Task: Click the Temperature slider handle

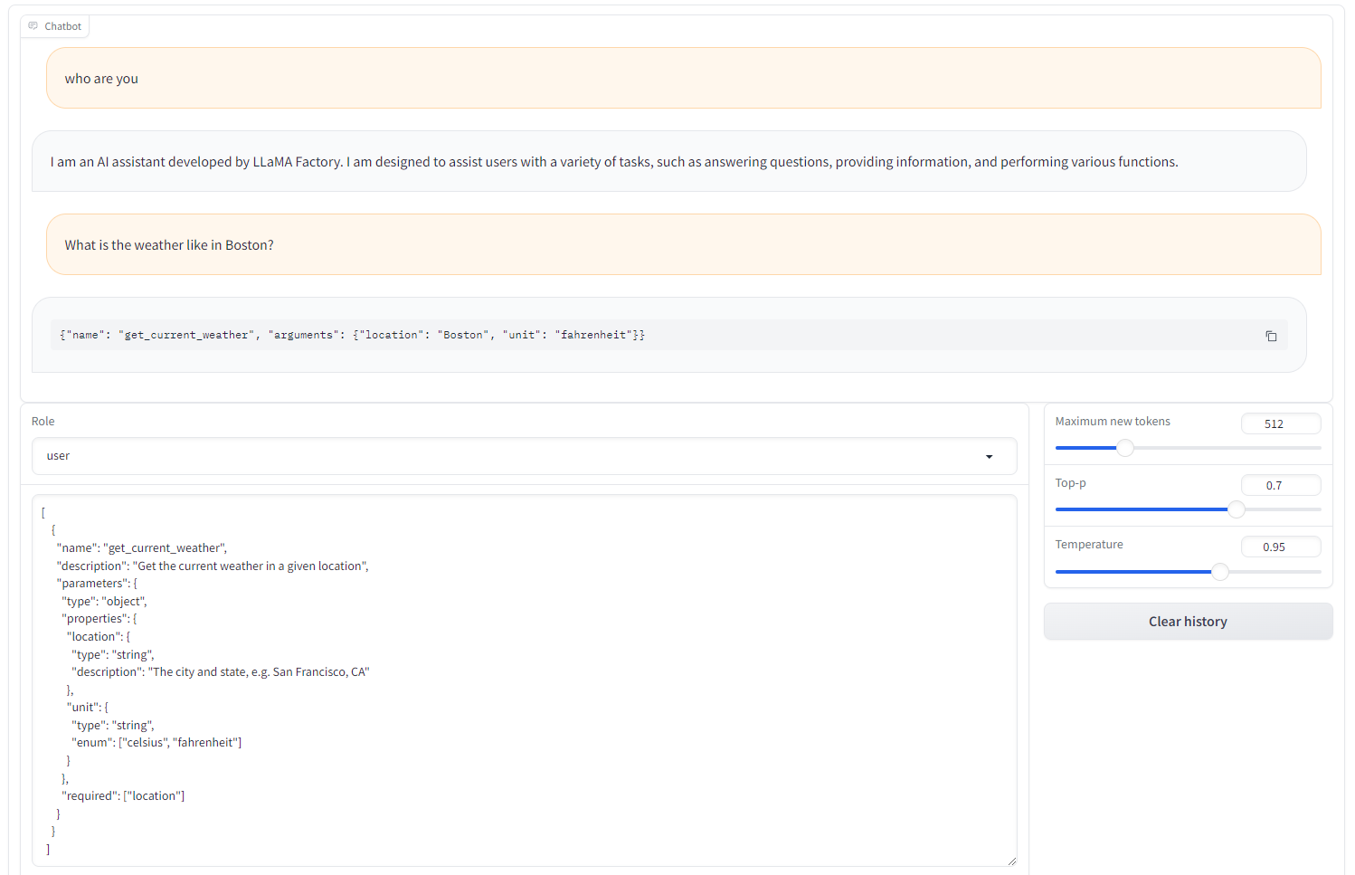Action: (1219, 572)
